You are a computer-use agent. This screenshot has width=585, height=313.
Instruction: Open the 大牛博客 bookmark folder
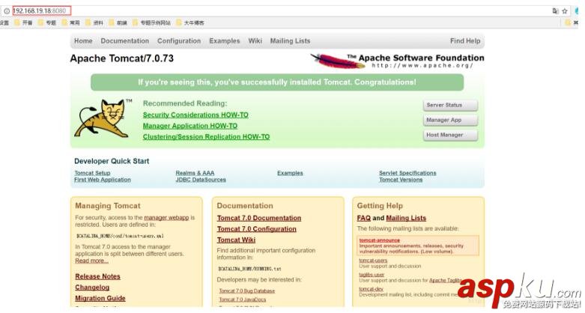[190, 22]
